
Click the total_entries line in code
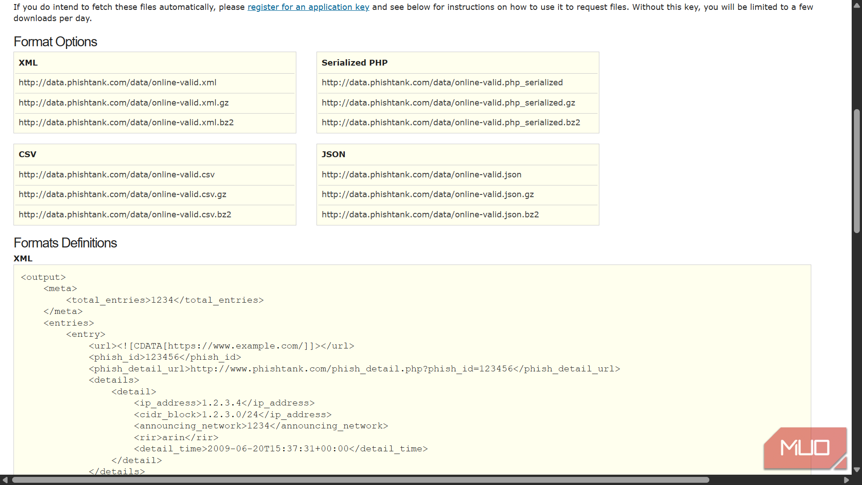point(165,300)
